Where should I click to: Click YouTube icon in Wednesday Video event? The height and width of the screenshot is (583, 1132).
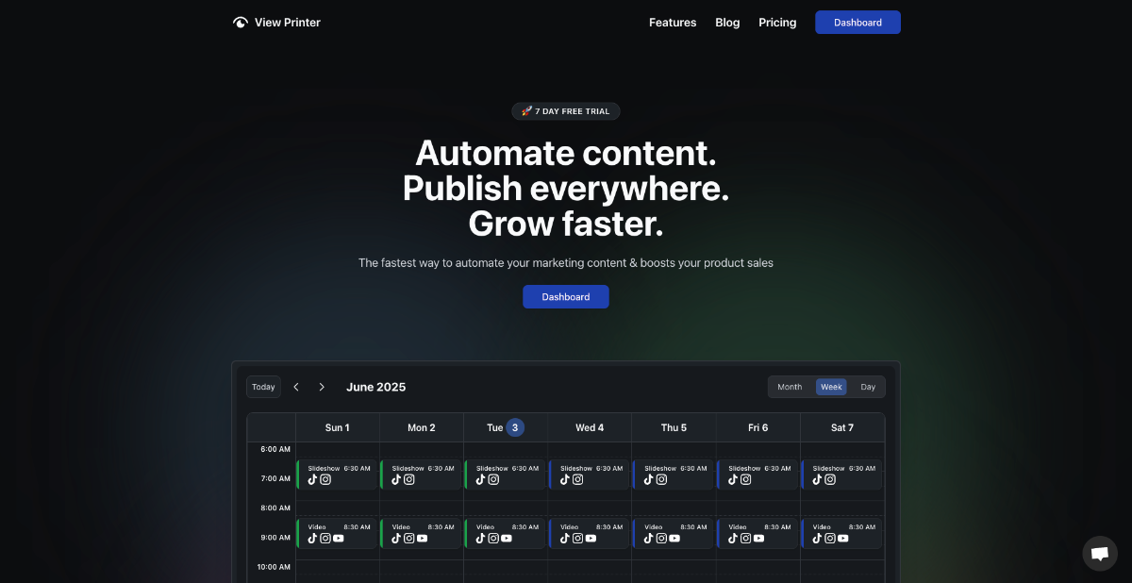pos(591,539)
